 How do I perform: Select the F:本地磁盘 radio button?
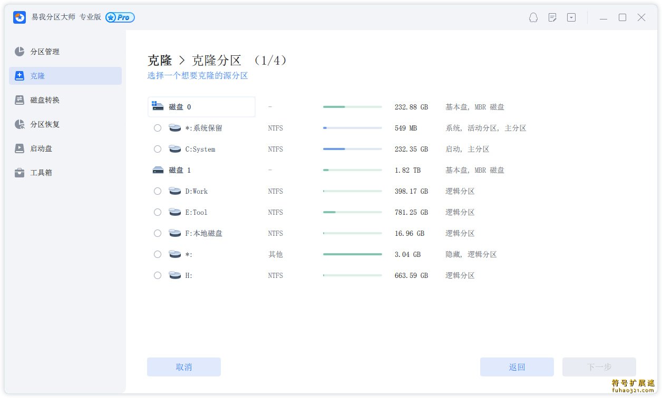(158, 233)
